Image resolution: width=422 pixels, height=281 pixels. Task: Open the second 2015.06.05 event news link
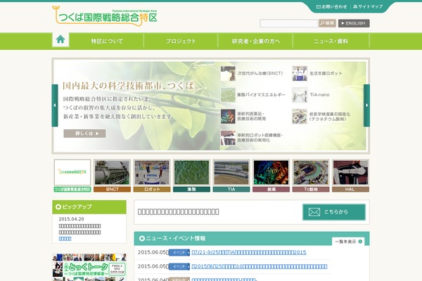coord(260,266)
